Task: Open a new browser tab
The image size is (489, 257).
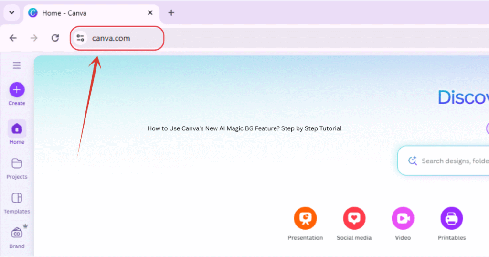Action: 171,13
